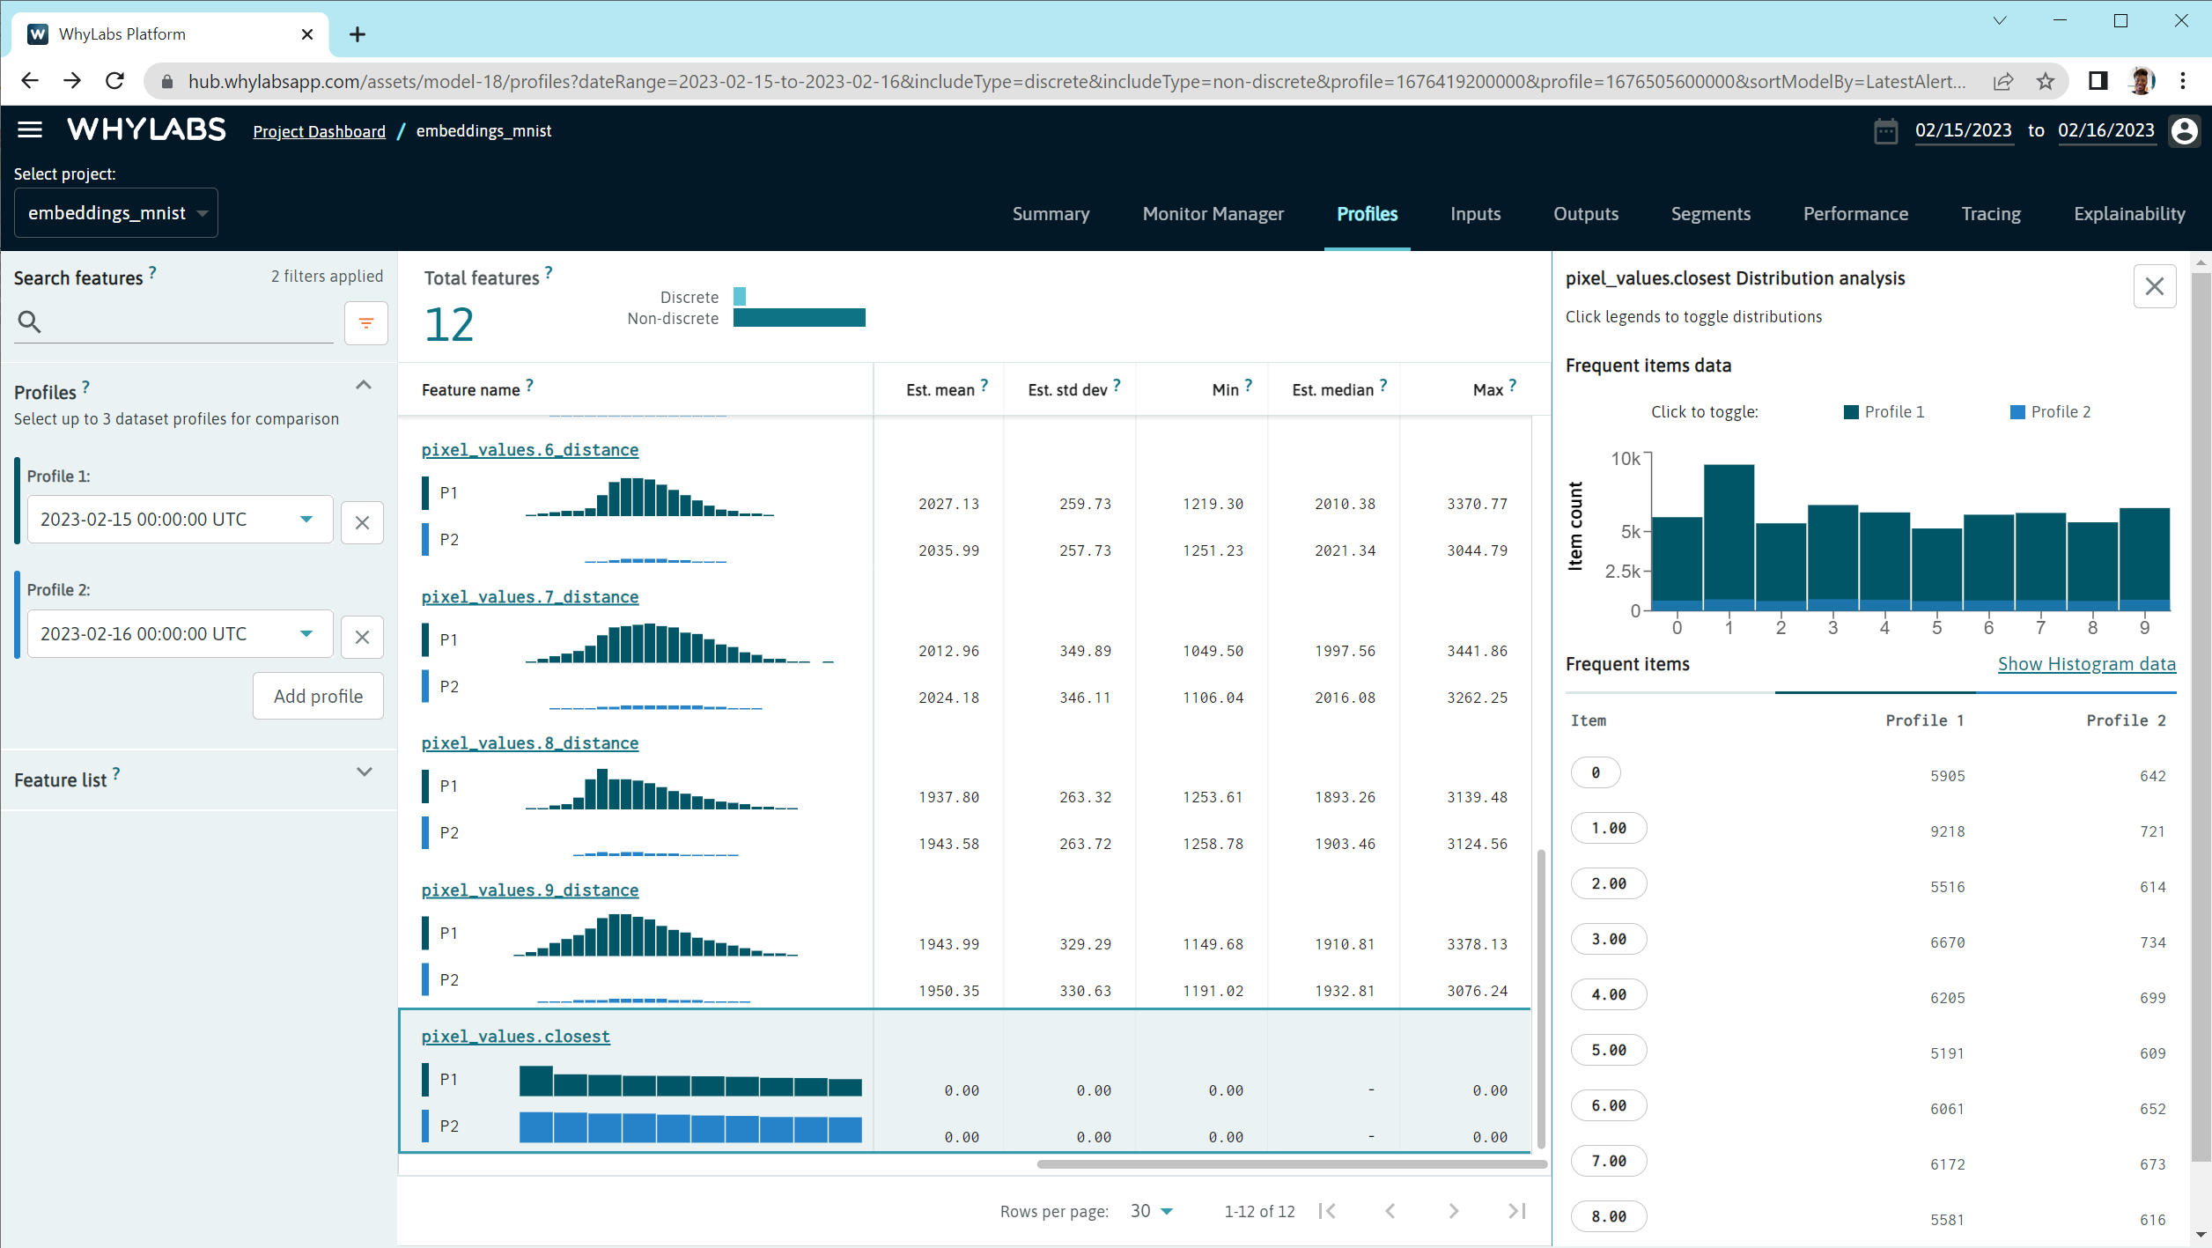Open the hamburger navigation menu
The height and width of the screenshot is (1248, 2212).
pyautogui.click(x=29, y=129)
